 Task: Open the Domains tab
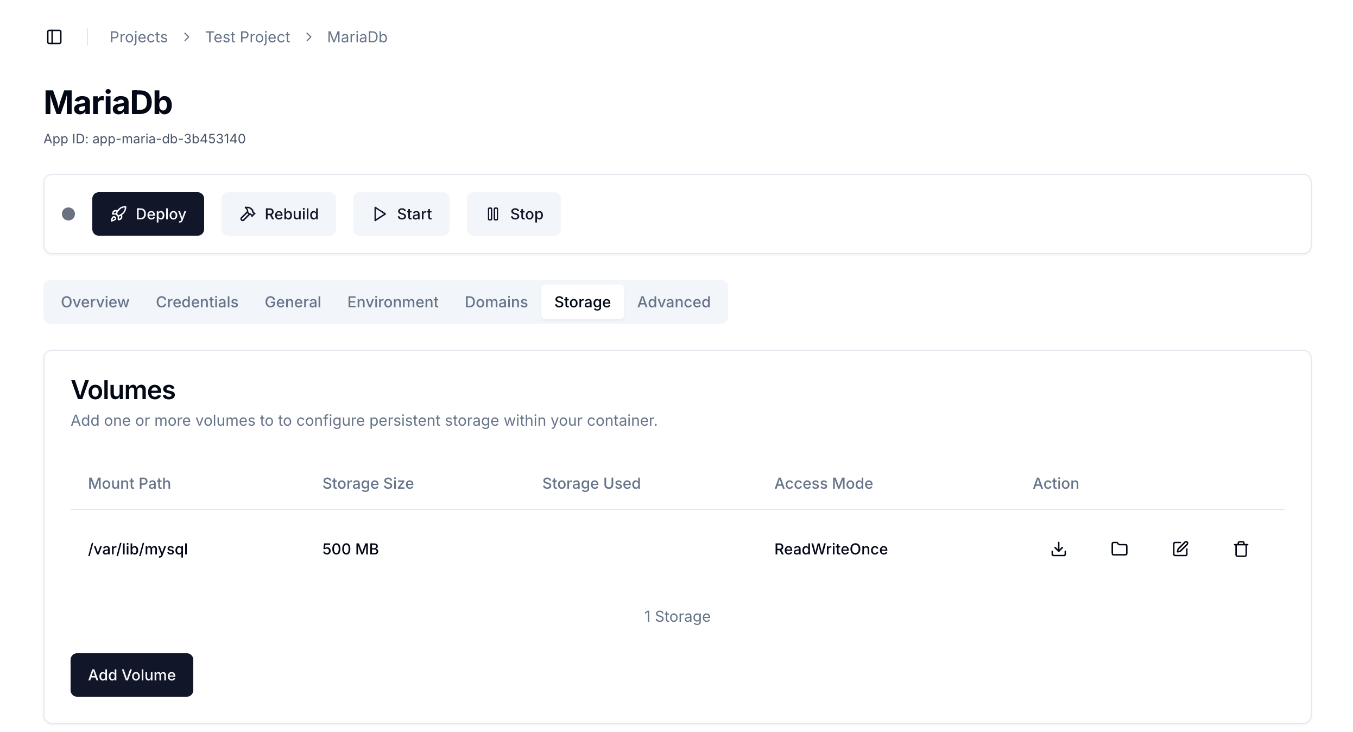click(496, 302)
